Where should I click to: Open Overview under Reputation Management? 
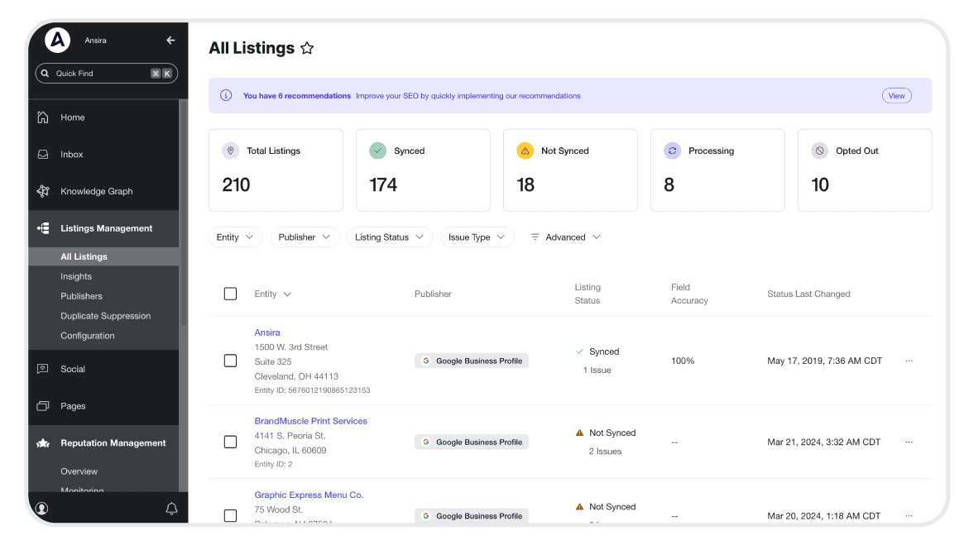pyautogui.click(x=79, y=471)
